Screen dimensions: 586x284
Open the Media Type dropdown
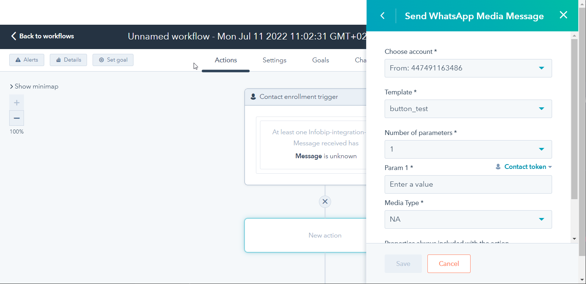pyautogui.click(x=468, y=219)
